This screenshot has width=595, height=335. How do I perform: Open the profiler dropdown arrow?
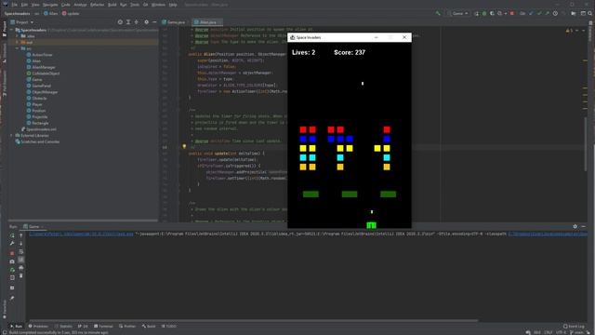click(506, 14)
